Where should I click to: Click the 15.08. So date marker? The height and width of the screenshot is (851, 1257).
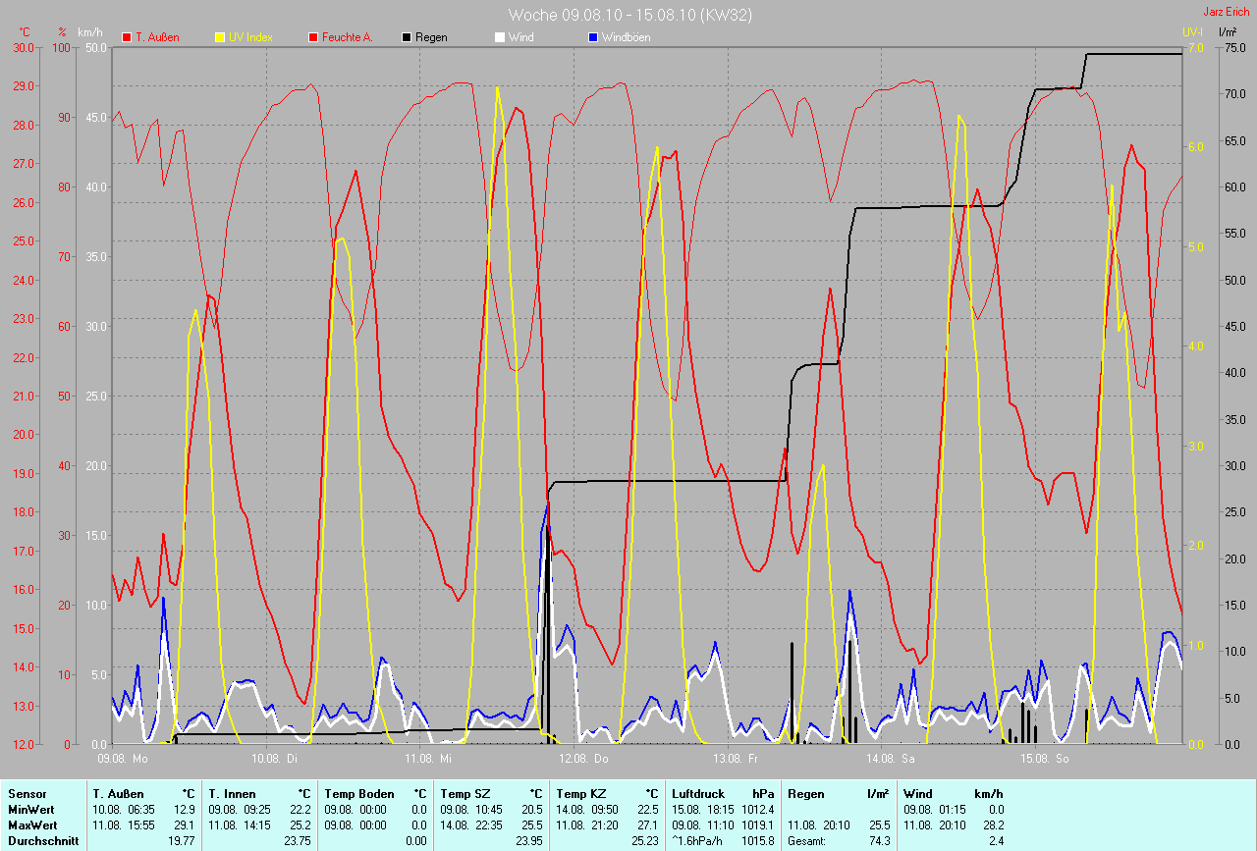click(1044, 758)
